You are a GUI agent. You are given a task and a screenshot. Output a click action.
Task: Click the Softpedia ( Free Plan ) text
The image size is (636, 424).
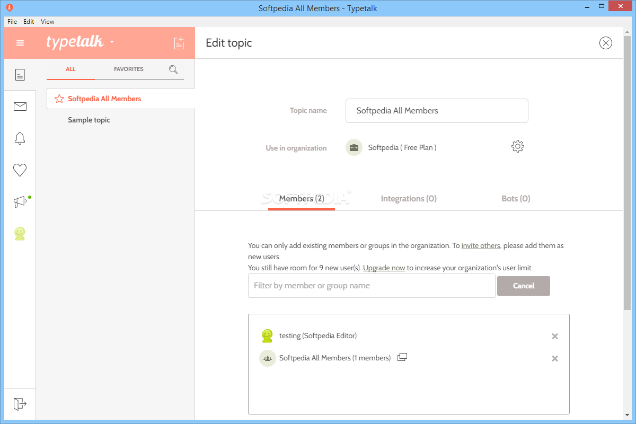click(402, 147)
